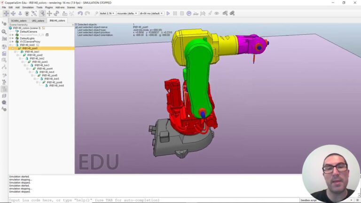The image size is (361, 203).
Task: Open the Tools menu
Action: click(39, 8)
